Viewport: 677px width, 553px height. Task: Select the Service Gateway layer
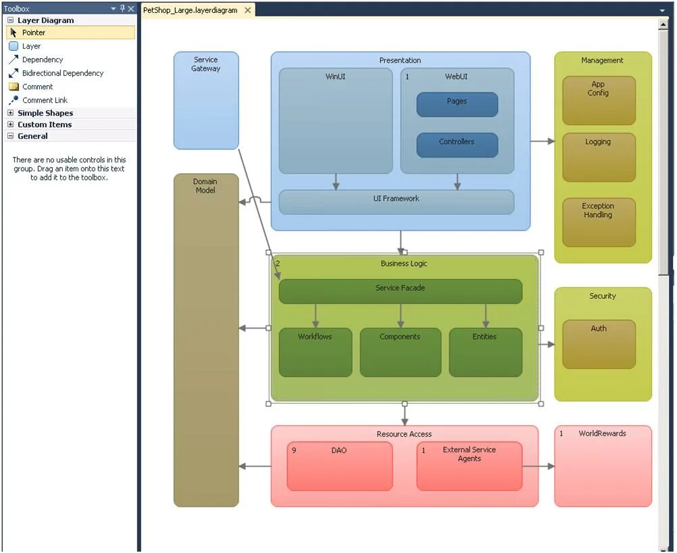tap(206, 101)
